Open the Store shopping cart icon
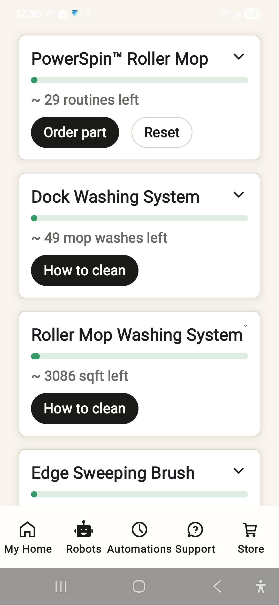 [251, 530]
